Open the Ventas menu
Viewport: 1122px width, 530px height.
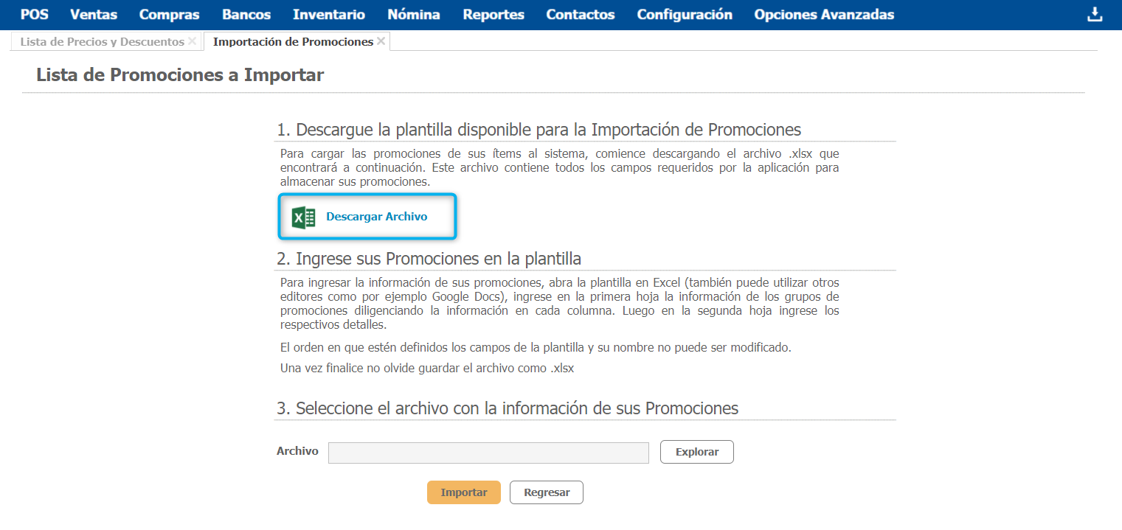tap(94, 15)
